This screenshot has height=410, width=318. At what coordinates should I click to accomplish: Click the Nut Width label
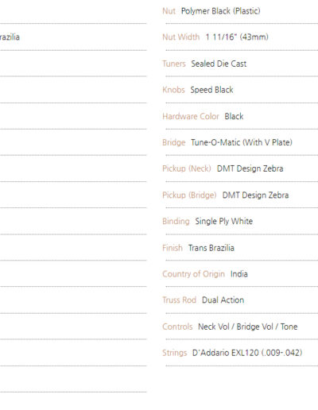tap(181, 37)
